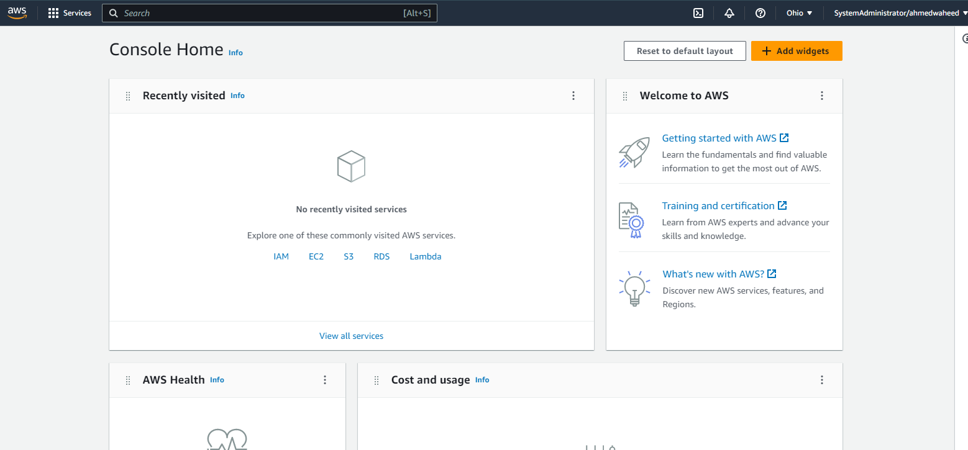
Task: Open the Ohio region selector
Action: coord(799,12)
